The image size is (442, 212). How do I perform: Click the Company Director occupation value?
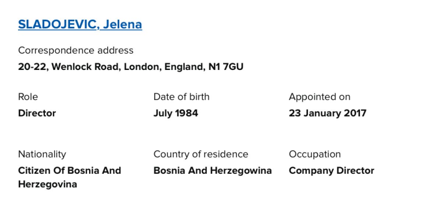click(x=331, y=170)
